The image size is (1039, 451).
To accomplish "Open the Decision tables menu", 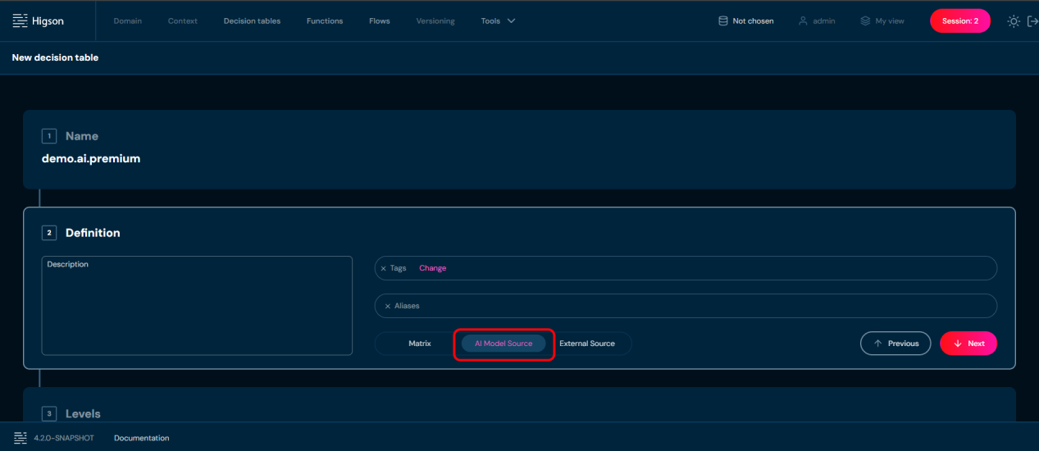I will pyautogui.click(x=252, y=21).
